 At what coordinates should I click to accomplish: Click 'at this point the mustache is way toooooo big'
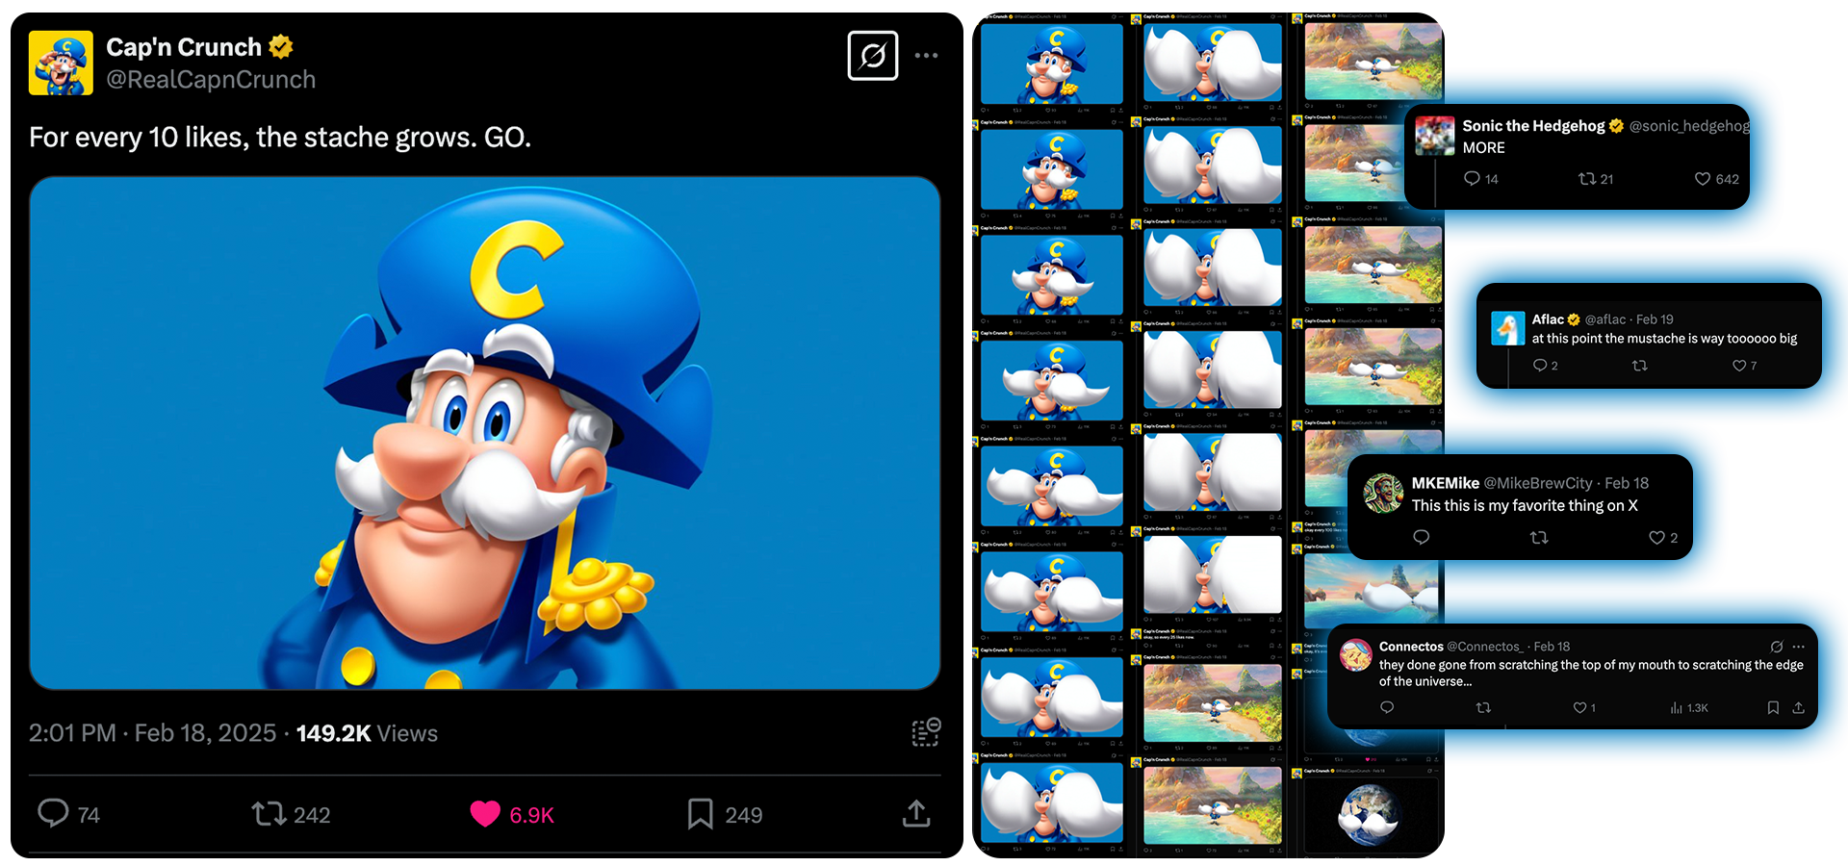pyautogui.click(x=1664, y=339)
